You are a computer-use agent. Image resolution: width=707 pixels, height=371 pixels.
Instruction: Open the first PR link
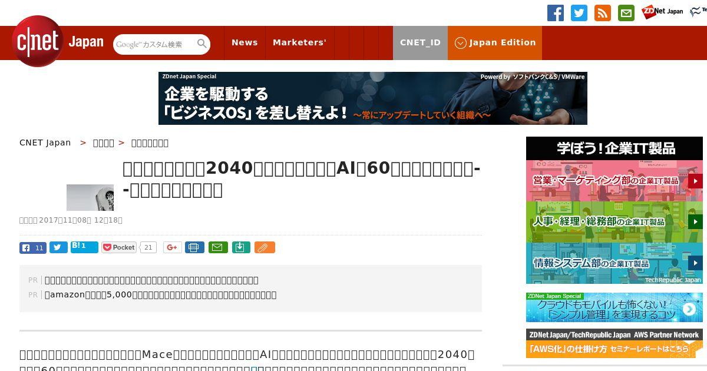(x=151, y=280)
